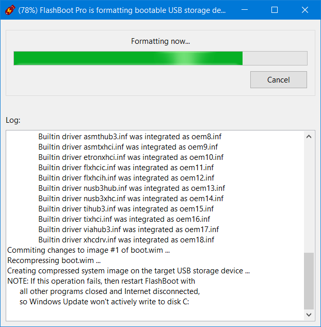Click the 'Log:' label

(13, 120)
